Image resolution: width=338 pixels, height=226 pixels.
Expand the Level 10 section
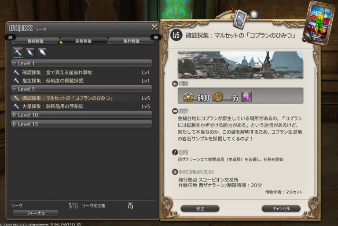tap(81, 115)
